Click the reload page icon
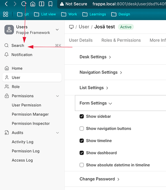166x190 pixels. 23,4
